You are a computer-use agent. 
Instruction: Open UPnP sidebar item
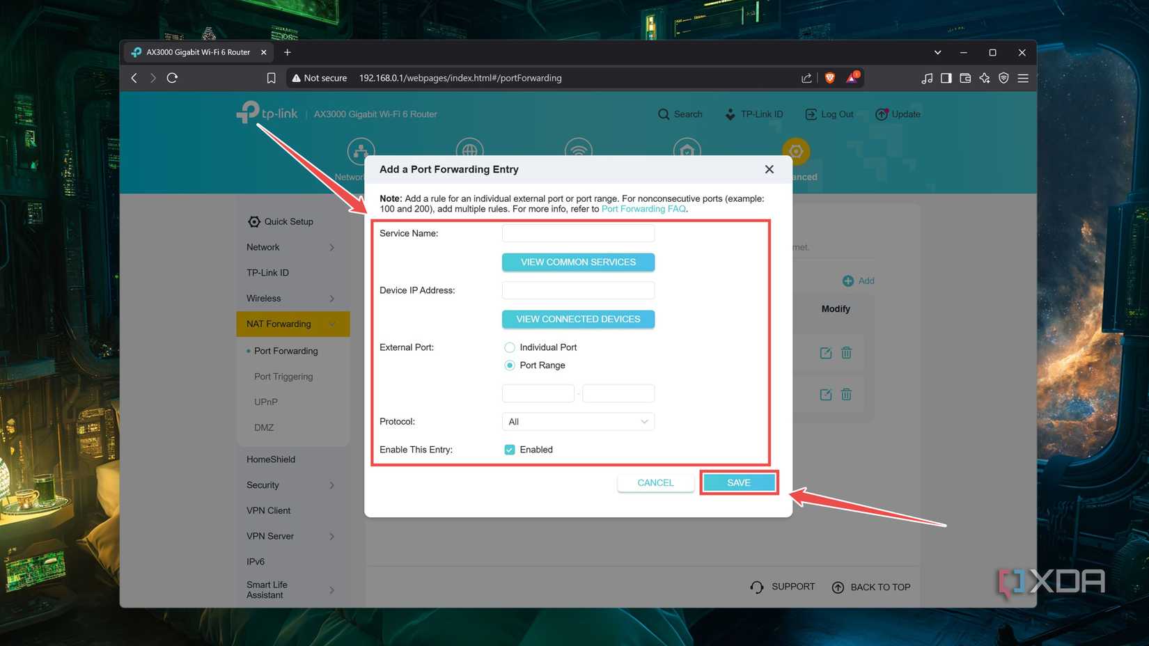[266, 402]
